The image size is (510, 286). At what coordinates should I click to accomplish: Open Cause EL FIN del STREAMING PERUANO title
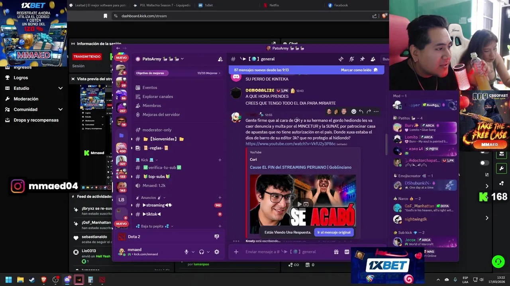click(300, 167)
